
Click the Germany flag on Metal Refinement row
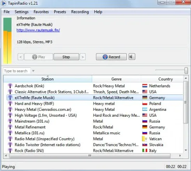(x=145, y=127)
